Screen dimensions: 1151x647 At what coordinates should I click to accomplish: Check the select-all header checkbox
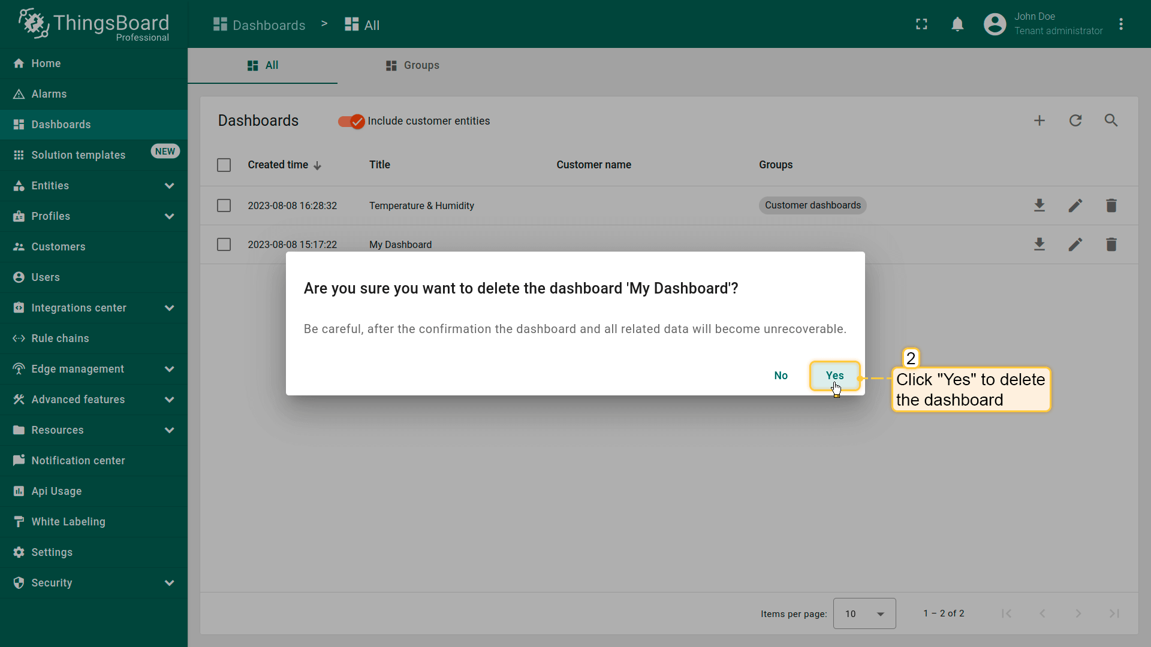point(224,165)
